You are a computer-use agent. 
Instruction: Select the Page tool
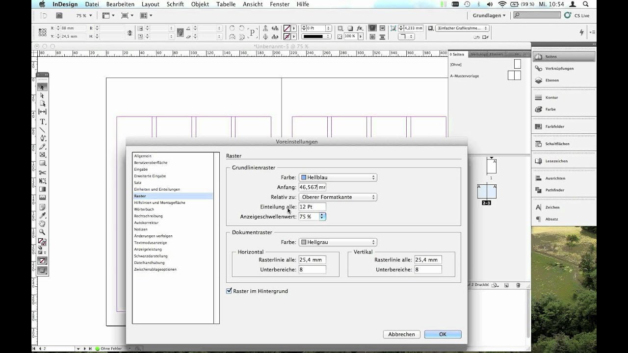[x=43, y=103]
